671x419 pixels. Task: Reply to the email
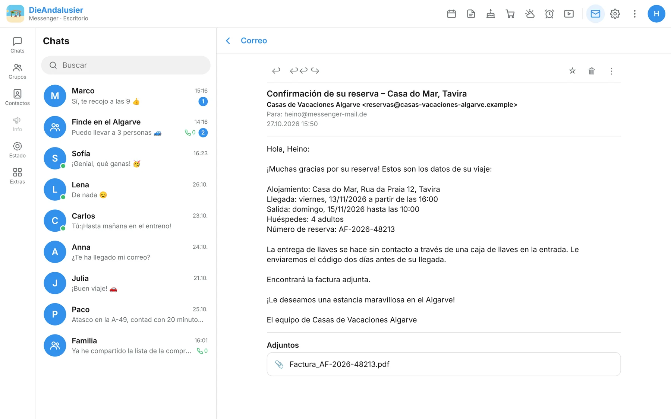click(276, 70)
